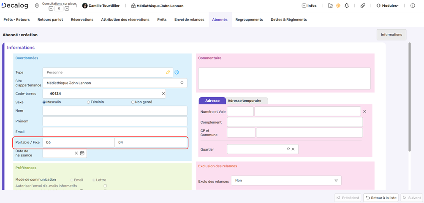Open the Modules dropdown menu
Screen dimensions: 424x203
coord(387,6)
